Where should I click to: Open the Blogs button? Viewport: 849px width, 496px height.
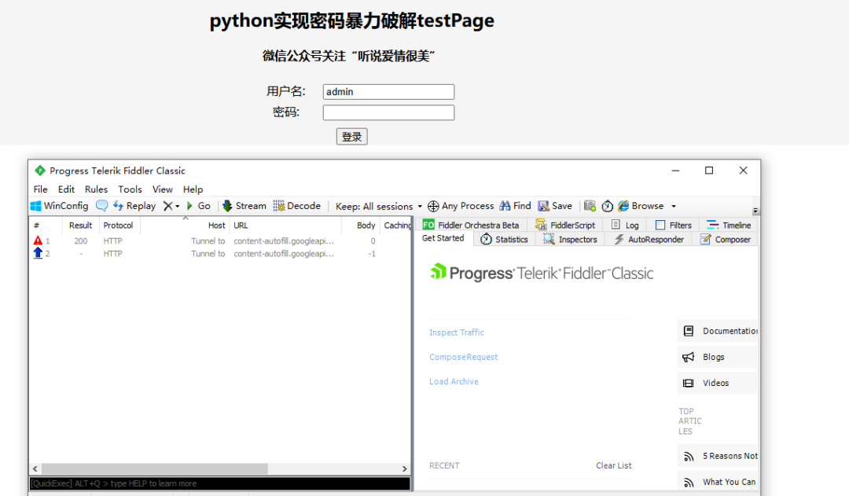(x=718, y=357)
